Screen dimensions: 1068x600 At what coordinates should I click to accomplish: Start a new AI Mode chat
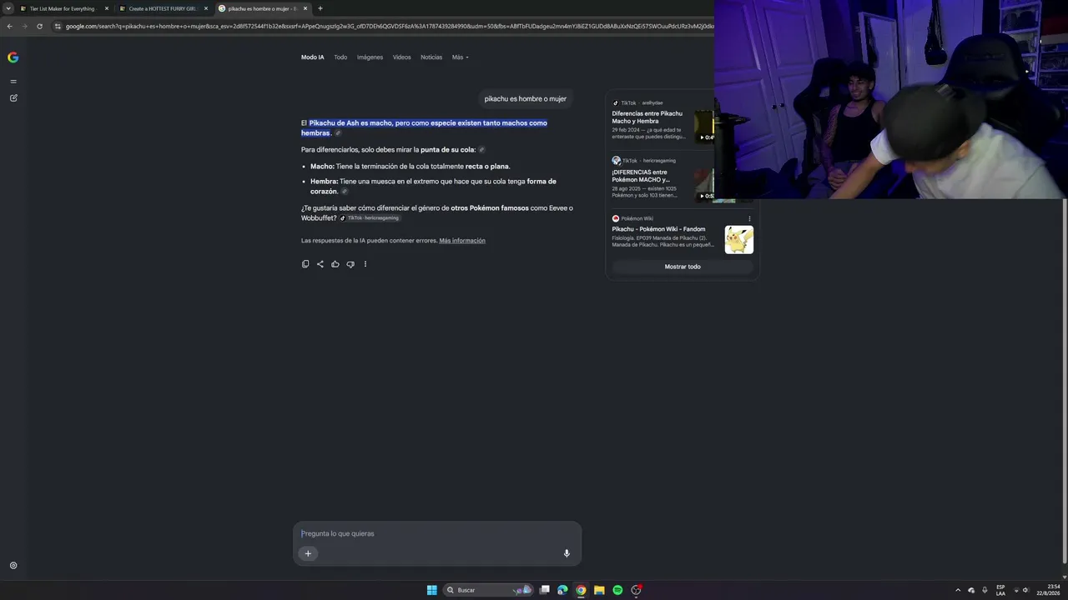coord(13,98)
